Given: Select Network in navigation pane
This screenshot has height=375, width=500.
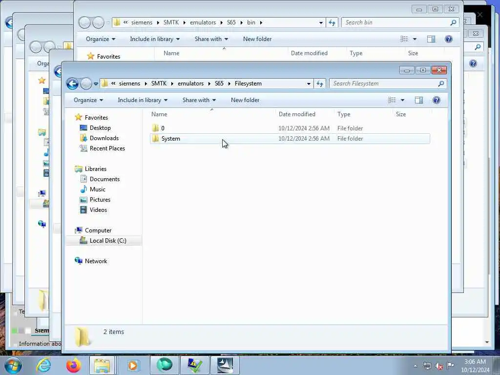Looking at the screenshot, I should (x=96, y=261).
